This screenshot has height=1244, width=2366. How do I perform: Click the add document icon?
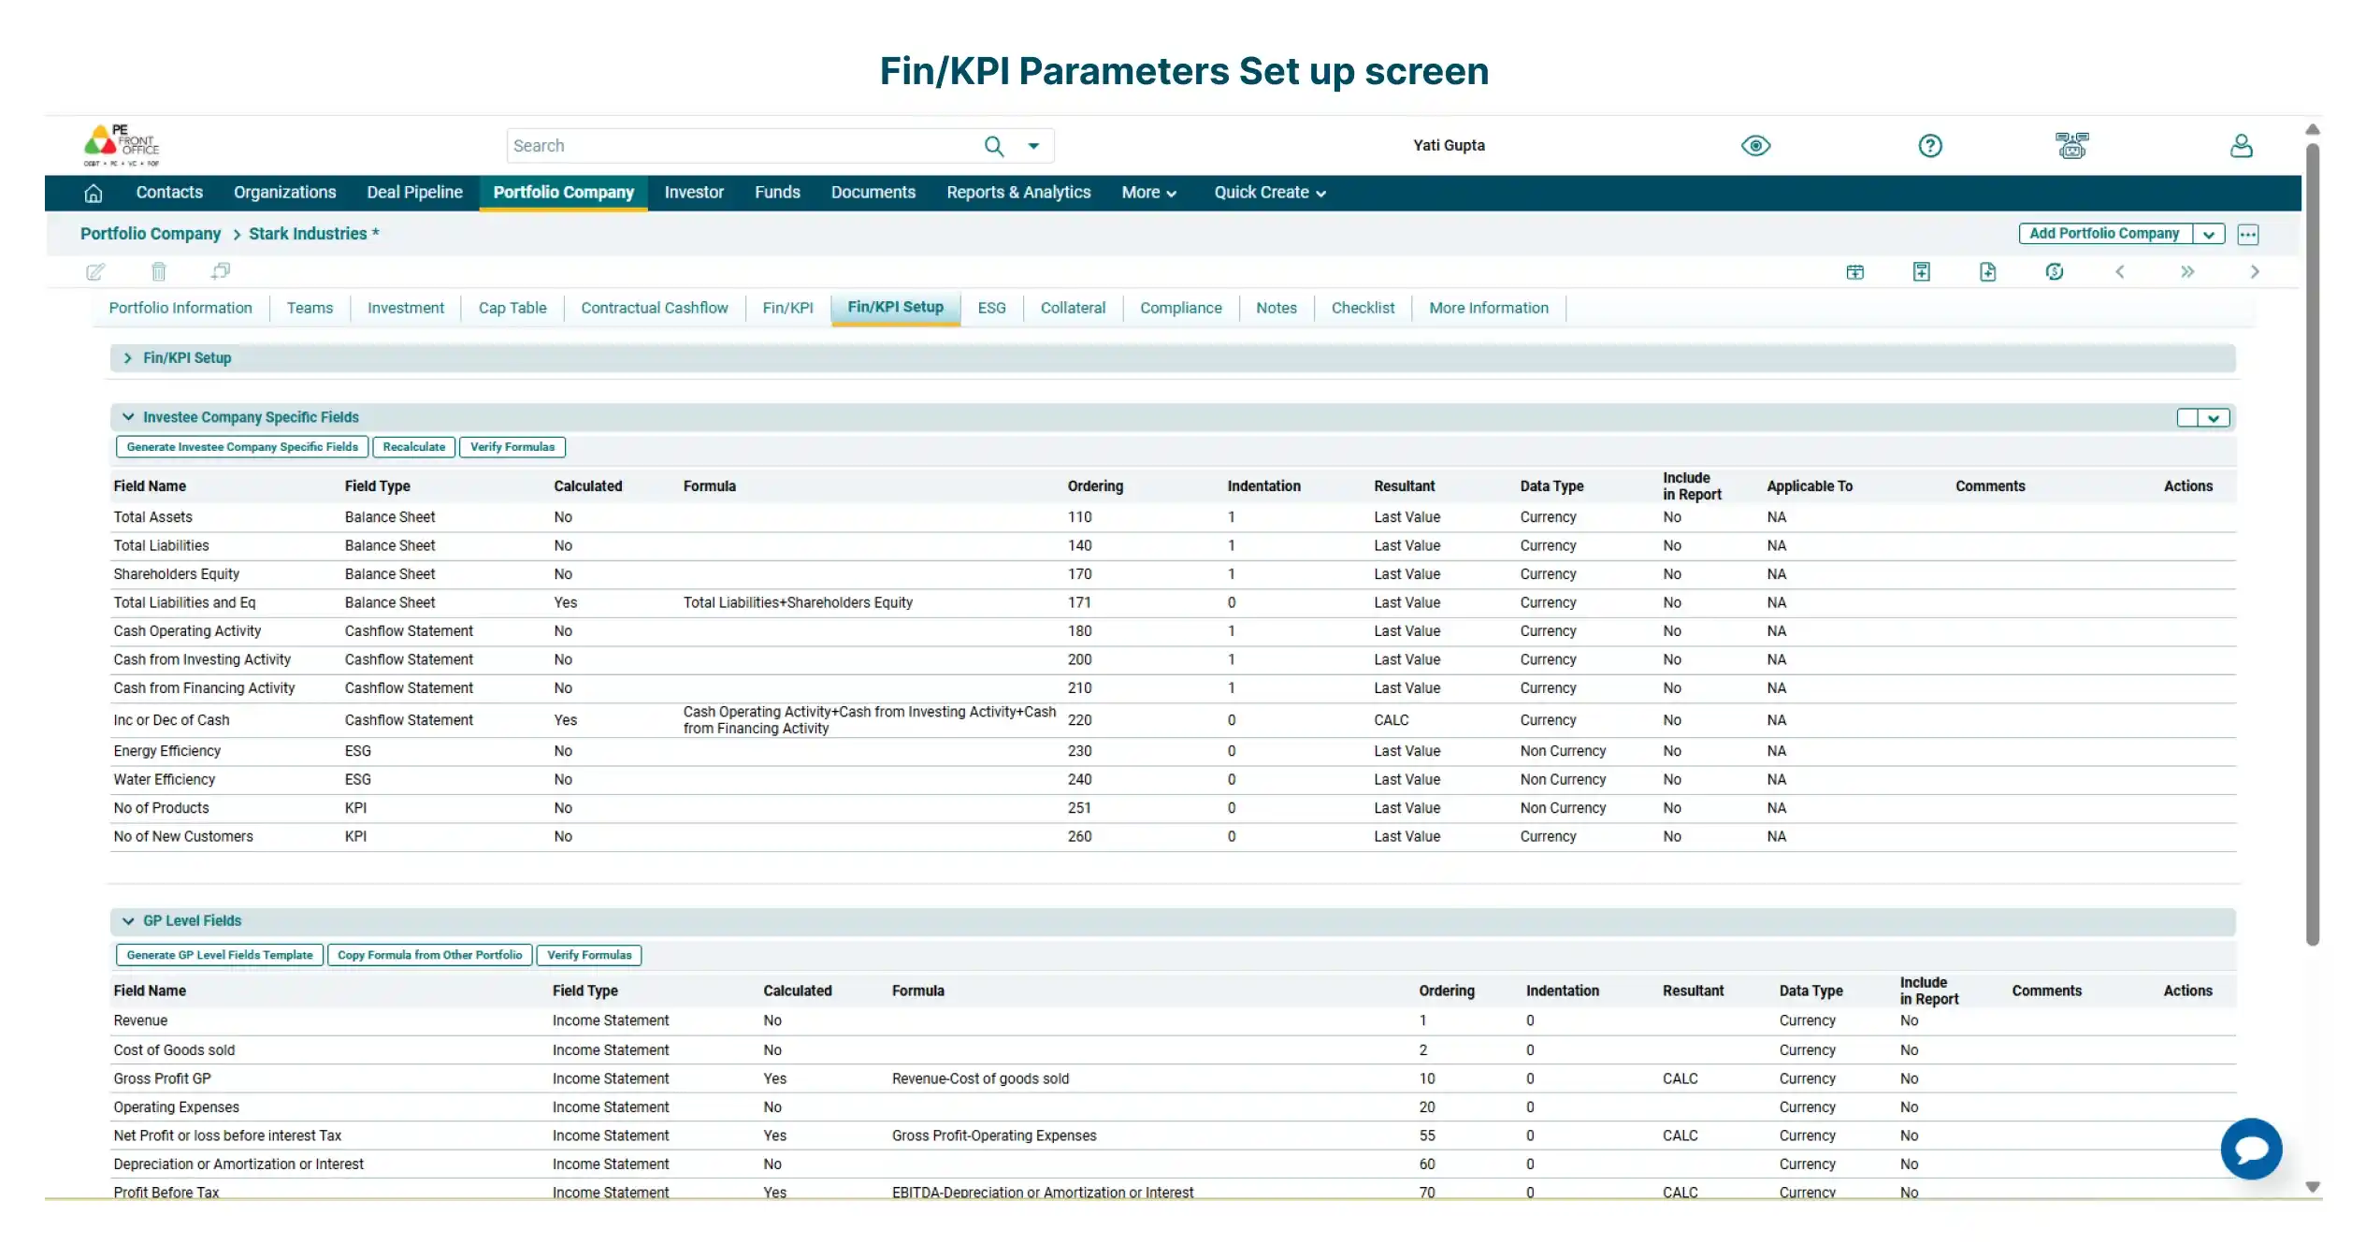pos(1987,272)
